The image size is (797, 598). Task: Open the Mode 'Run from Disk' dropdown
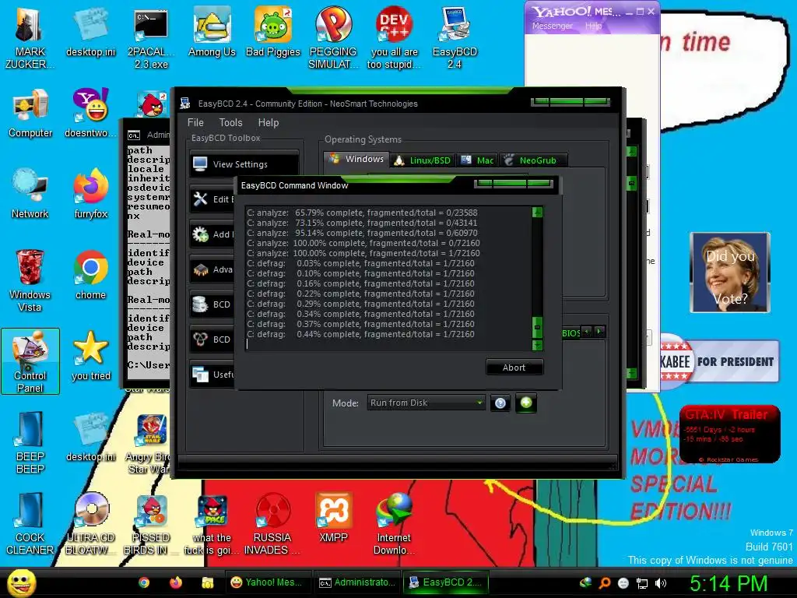[426, 403]
